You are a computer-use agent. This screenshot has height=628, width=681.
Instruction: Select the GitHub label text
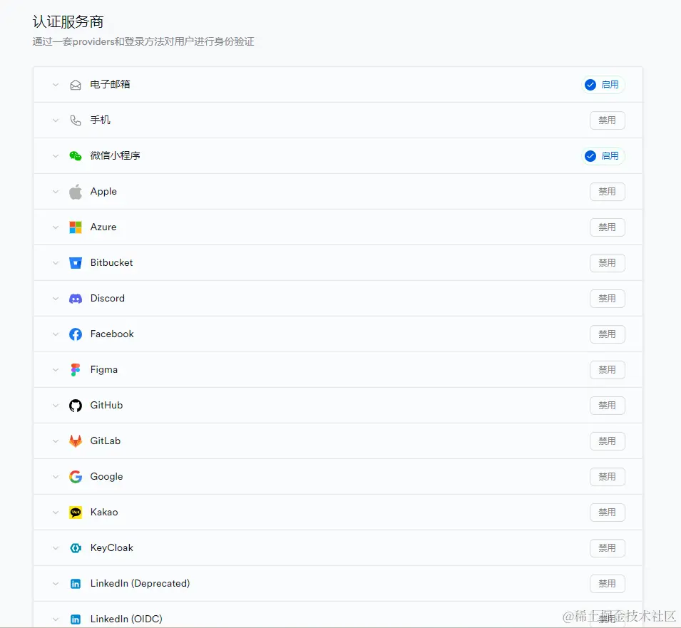pos(106,405)
